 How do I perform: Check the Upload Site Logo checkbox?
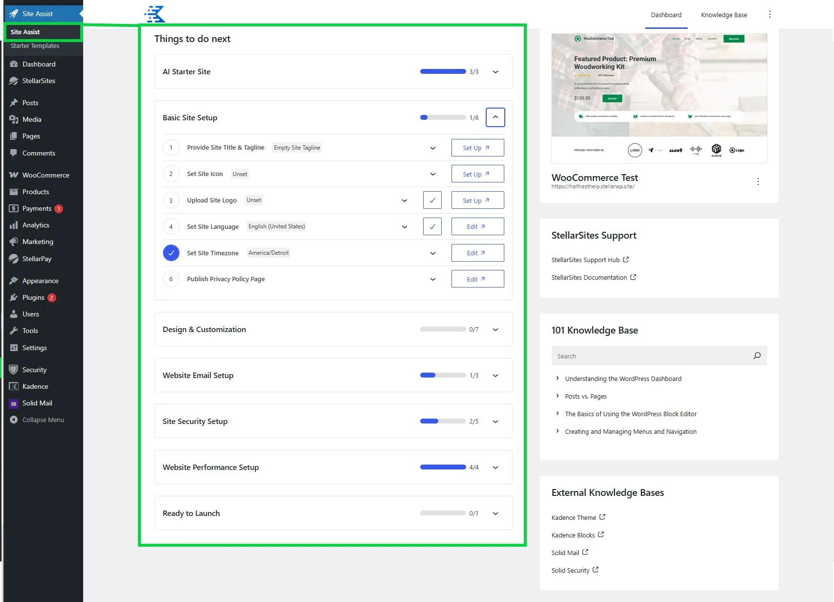432,200
